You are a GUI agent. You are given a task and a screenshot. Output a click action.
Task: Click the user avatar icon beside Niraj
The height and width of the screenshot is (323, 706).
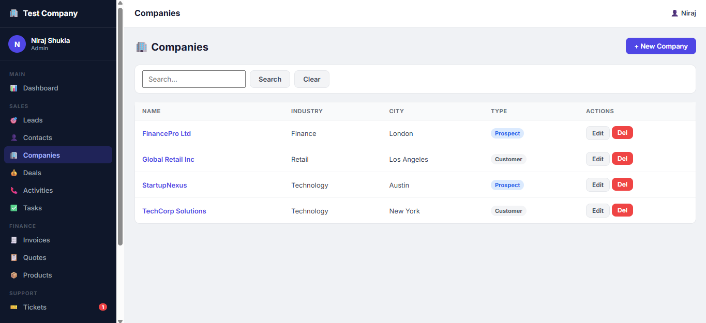pos(674,13)
